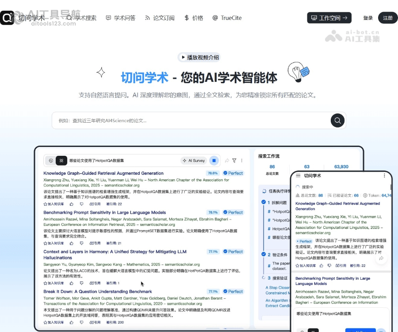Expand step 3 搜索验证 in workflow
Viewport: 398px width, 332px height.
[277, 278]
